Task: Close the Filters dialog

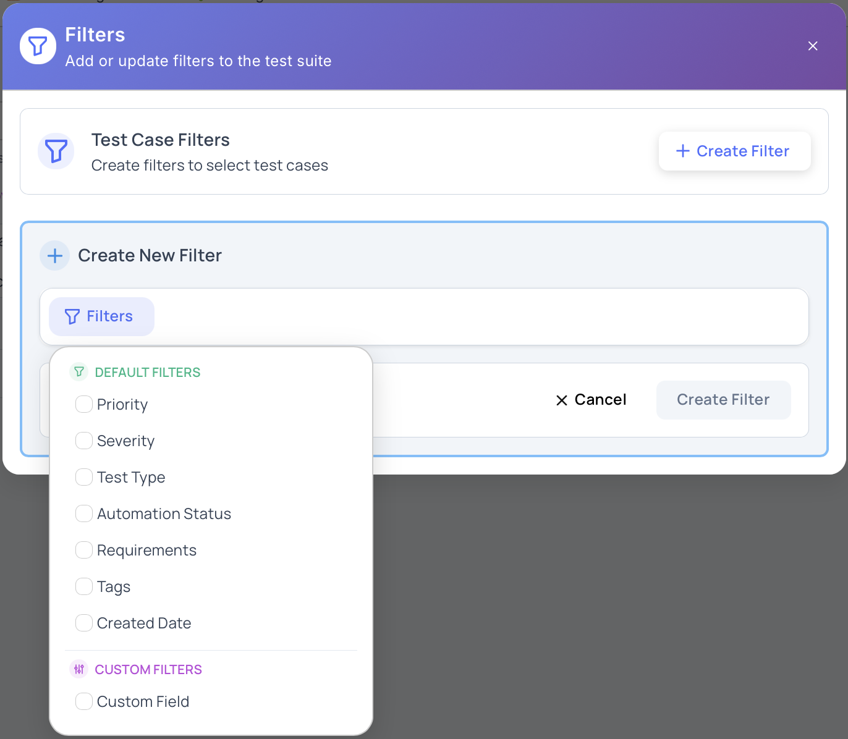Action: (x=813, y=46)
